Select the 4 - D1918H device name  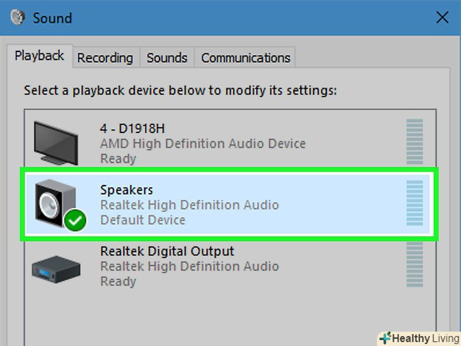click(x=132, y=129)
